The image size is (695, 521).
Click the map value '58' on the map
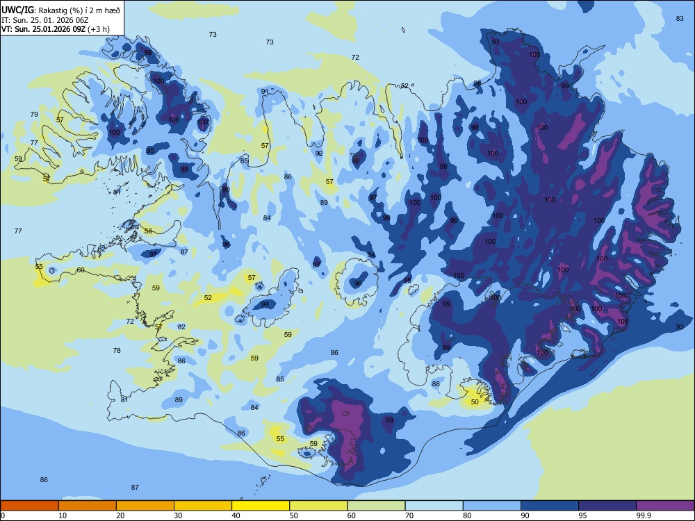tap(148, 231)
